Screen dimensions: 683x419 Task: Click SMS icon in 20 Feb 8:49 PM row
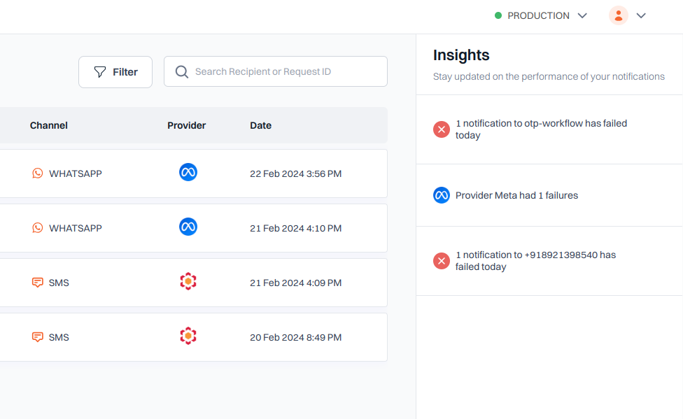pos(38,337)
